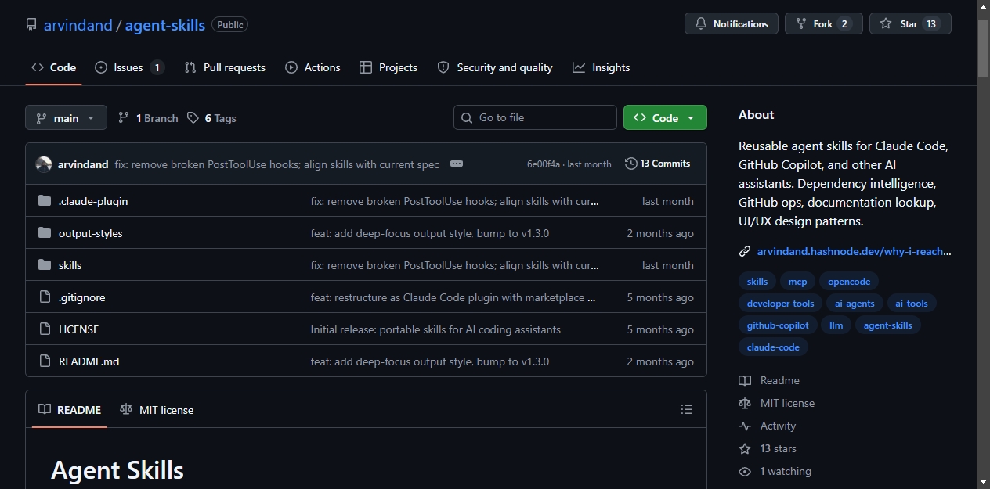Open the output-styles folder

click(91, 233)
